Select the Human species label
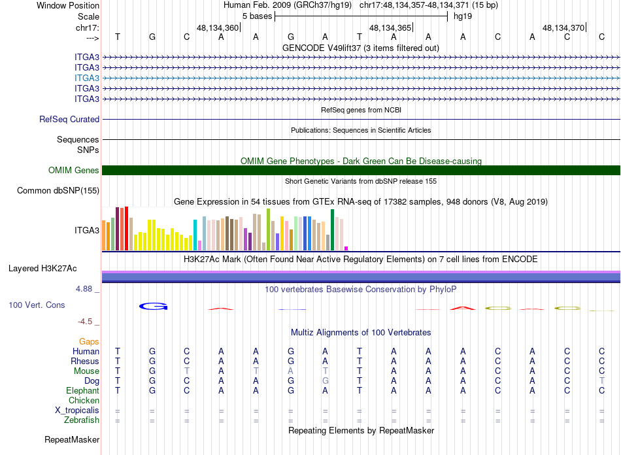Screen dimensions: 621x455 click(86, 351)
